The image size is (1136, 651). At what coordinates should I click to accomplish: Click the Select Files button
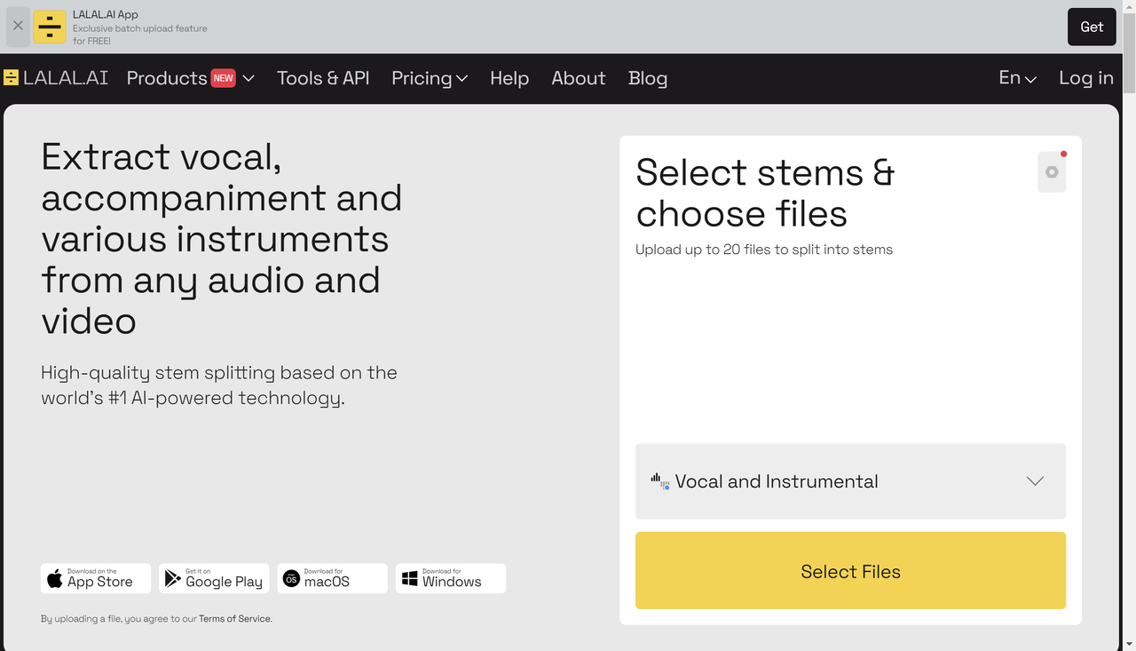[850, 571]
